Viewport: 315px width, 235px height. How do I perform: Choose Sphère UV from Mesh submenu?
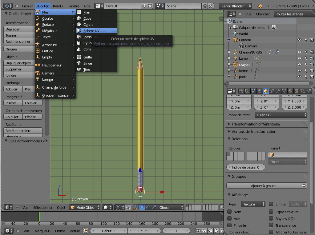coord(97,30)
